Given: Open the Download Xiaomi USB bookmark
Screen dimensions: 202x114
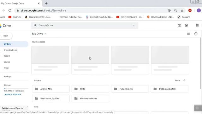Looking at the screenshot, I should tap(160, 17).
